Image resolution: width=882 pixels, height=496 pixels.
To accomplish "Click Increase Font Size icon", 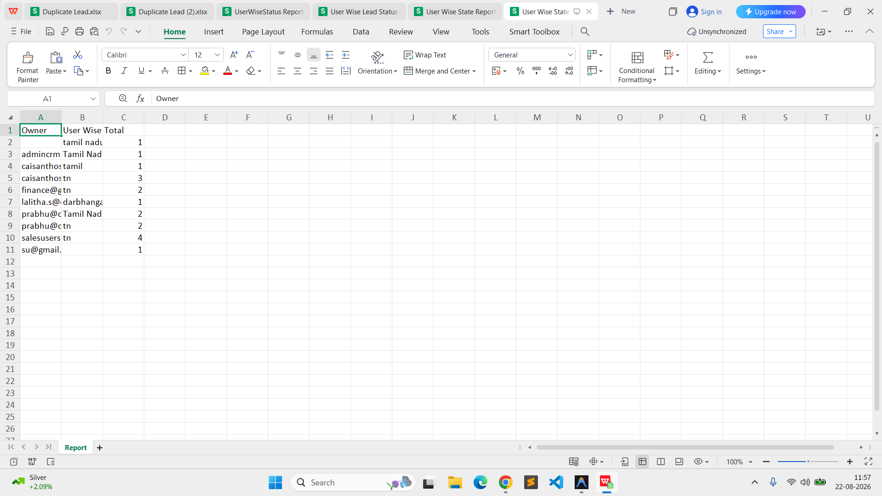I will pyautogui.click(x=234, y=55).
